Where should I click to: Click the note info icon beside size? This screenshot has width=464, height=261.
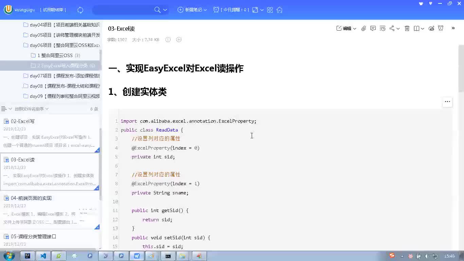coord(168,40)
